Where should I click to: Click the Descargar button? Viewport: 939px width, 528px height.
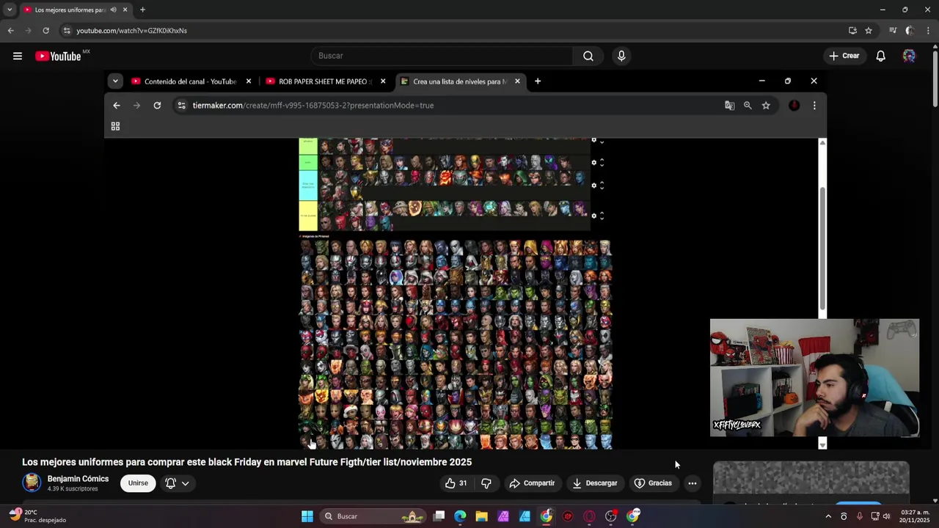(595, 483)
